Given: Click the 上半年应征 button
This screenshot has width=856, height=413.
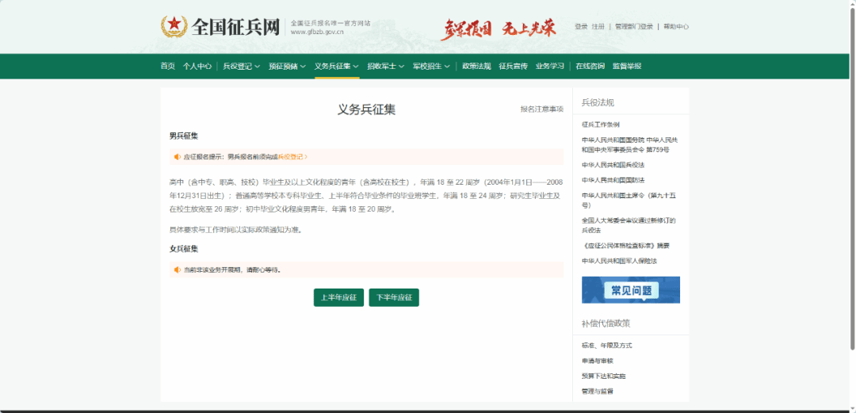Looking at the screenshot, I should pos(338,298).
